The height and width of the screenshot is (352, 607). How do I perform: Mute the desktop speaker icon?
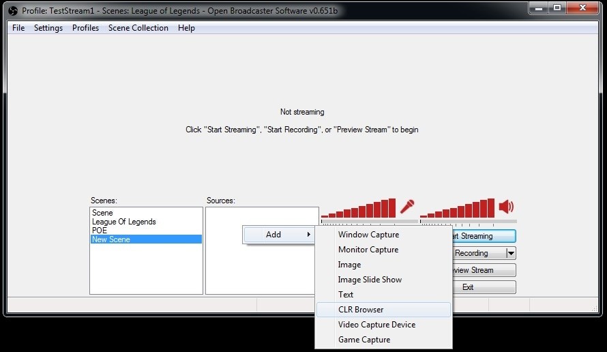(506, 207)
